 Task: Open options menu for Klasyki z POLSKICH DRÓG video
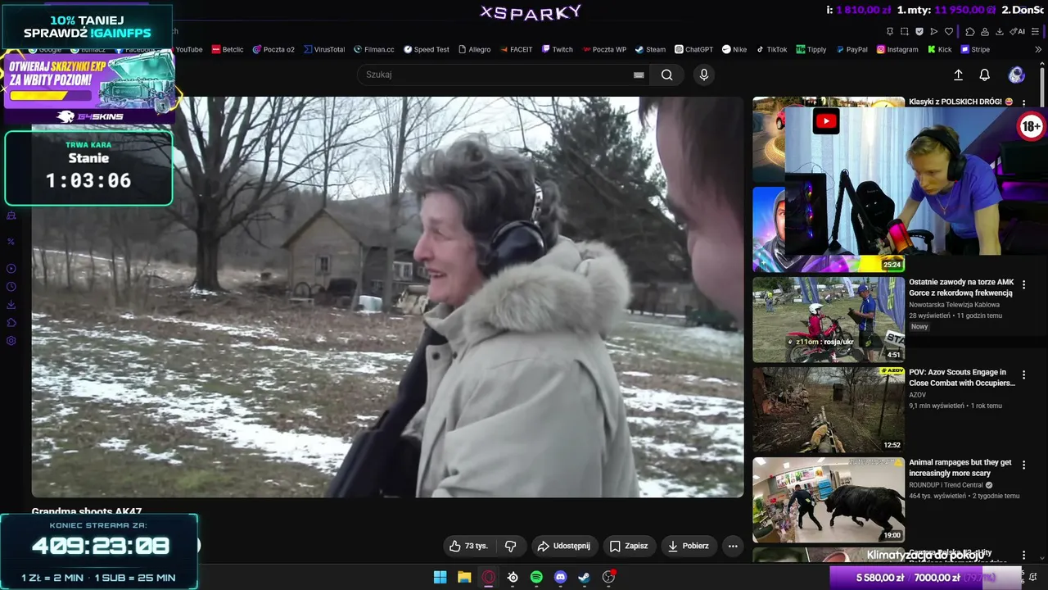coord(1023,103)
